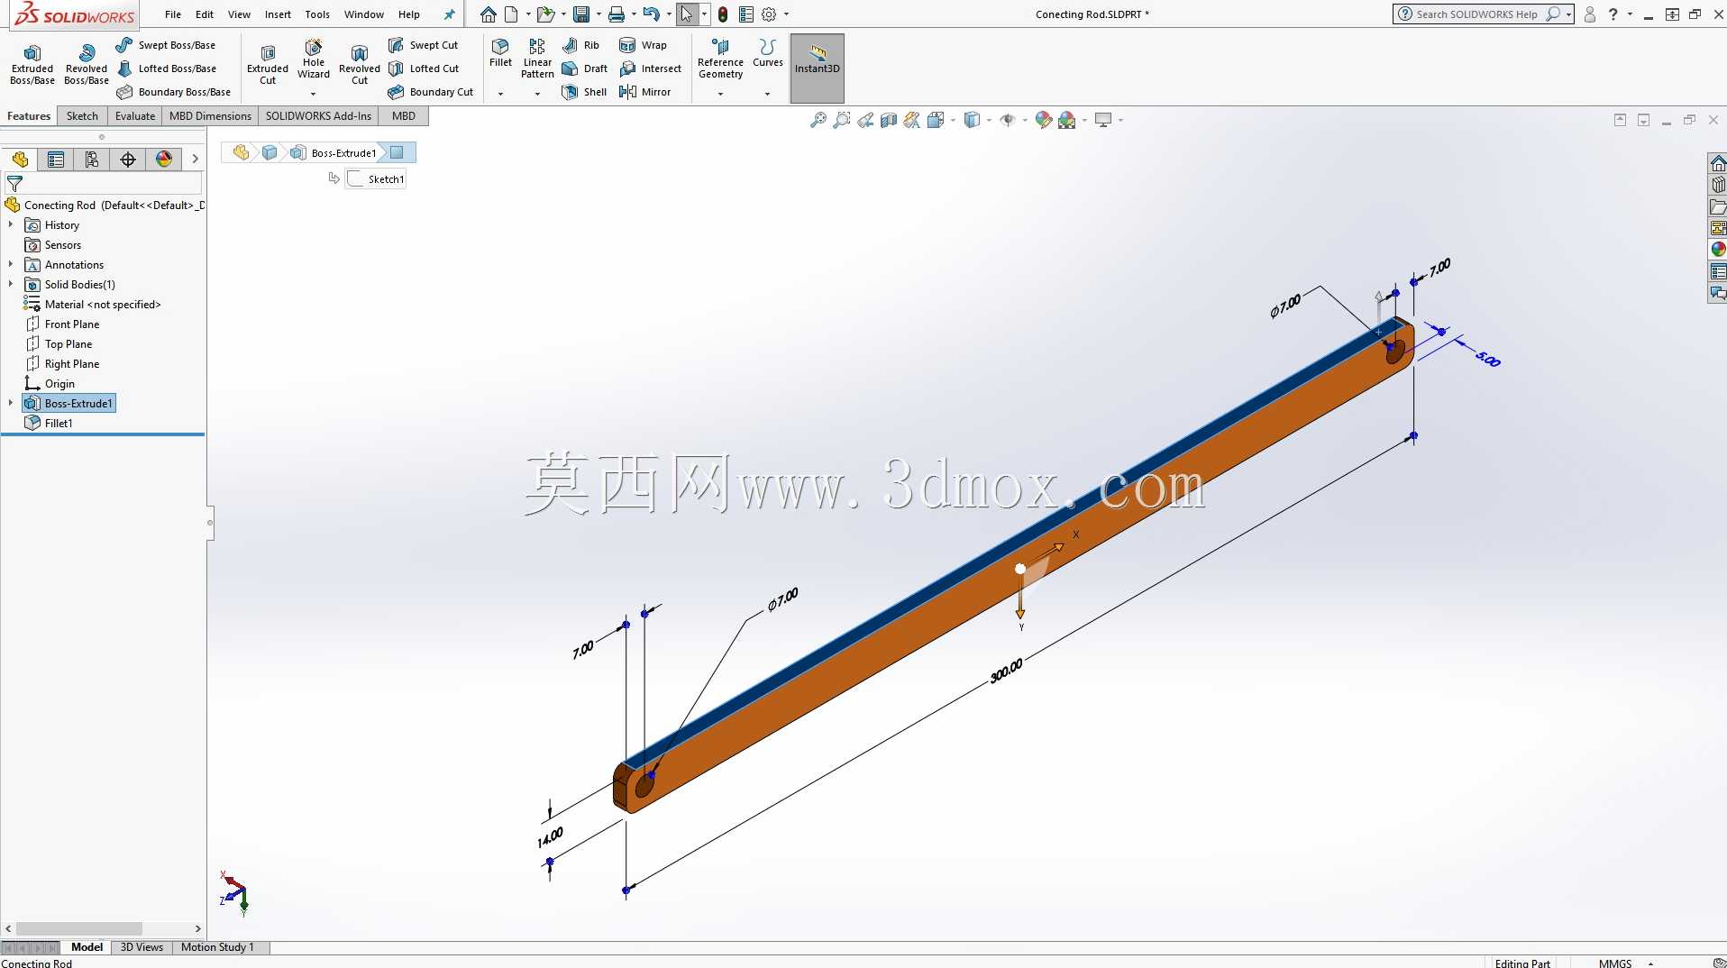Open the Insert menu
Viewport: 1727px width, 968px height.
(x=278, y=14)
